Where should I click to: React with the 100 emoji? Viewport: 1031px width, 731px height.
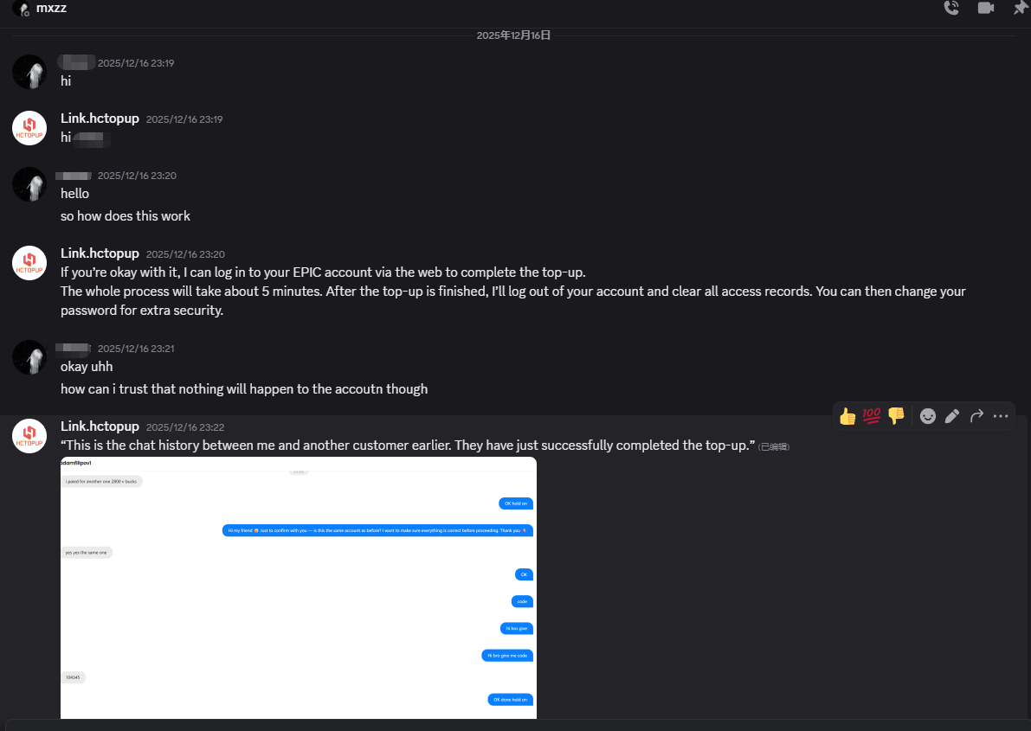872,416
